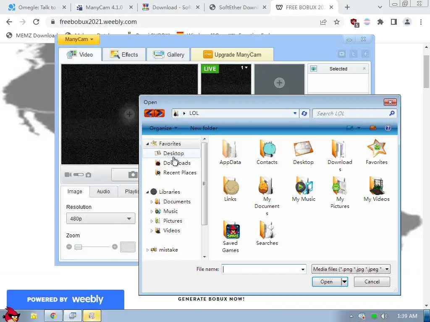The image size is (430, 322).
Task: Refresh the LOL folder location
Action: tap(304, 113)
